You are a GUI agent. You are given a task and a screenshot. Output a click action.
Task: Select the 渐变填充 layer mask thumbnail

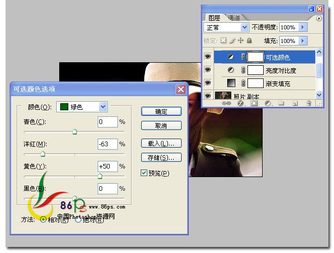click(x=256, y=83)
